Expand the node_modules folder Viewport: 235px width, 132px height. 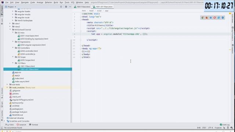coord(7,88)
